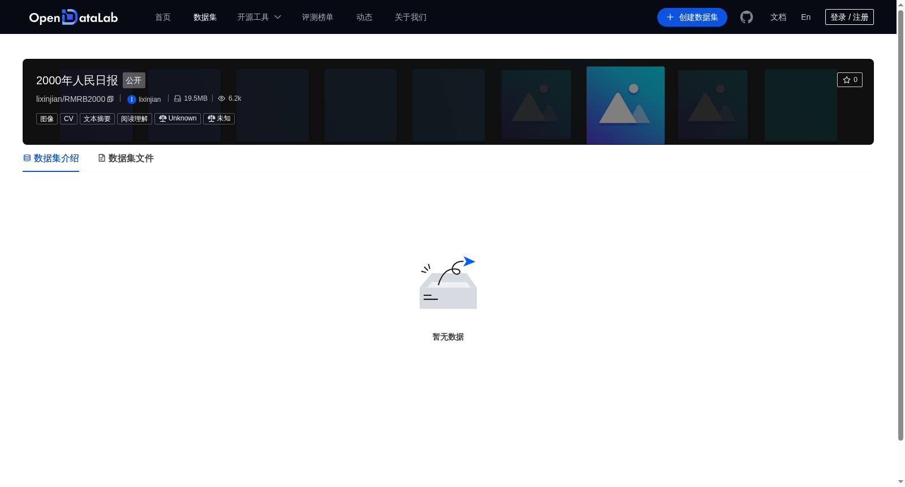Open 评测榜单 nav item

(317, 18)
